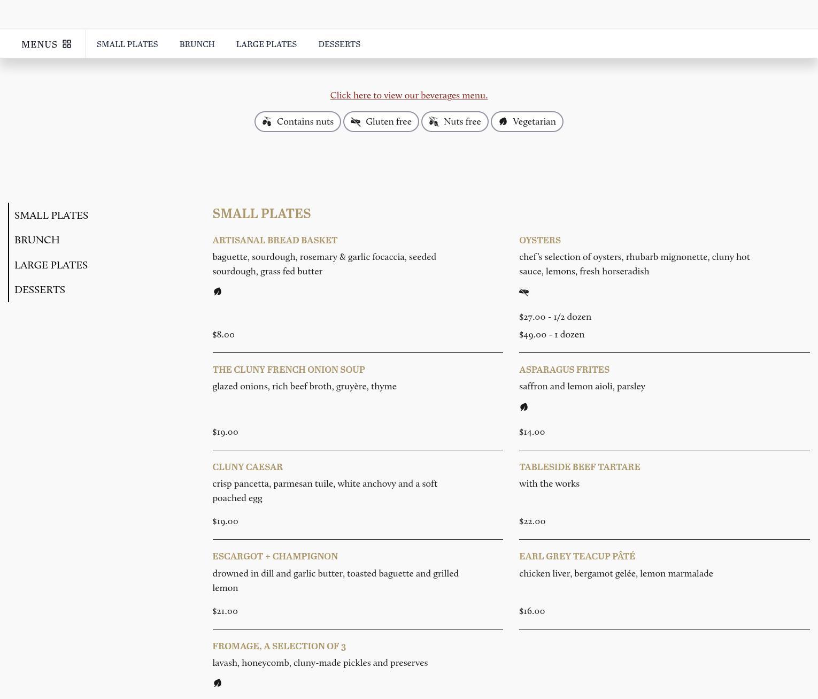Enable the Nuts free filter
Viewport: 818px width, 699px height.
(454, 122)
